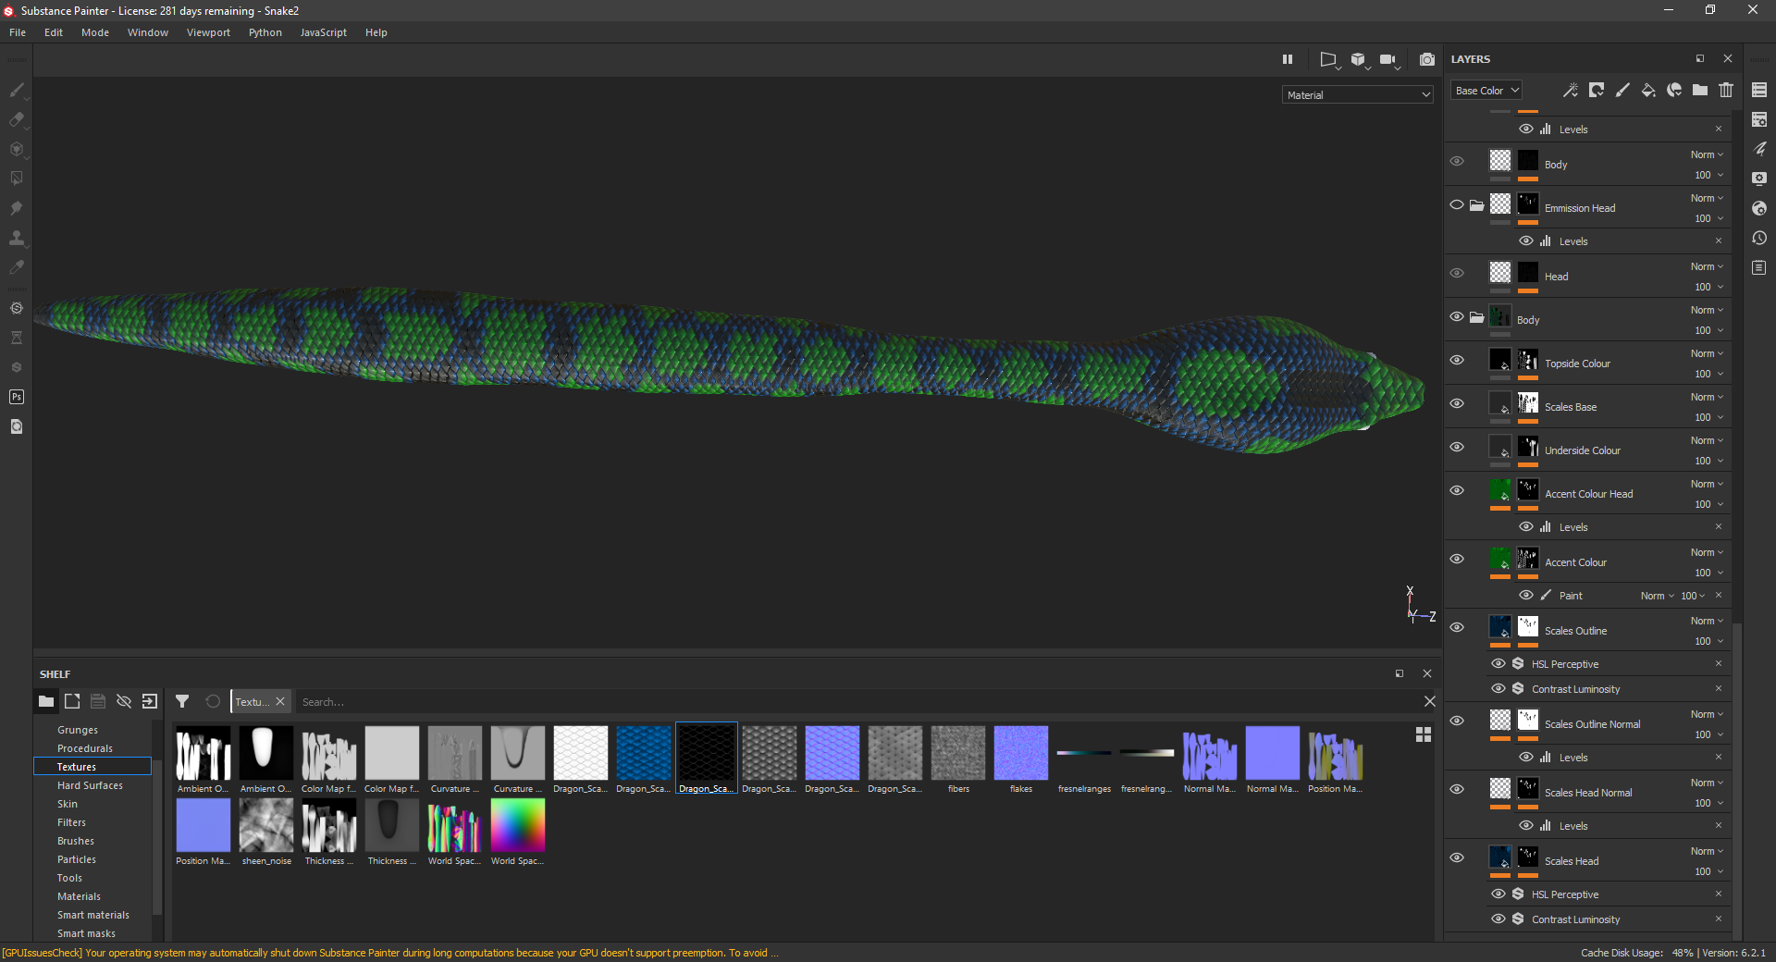The width and height of the screenshot is (1776, 962).
Task: Expand the Body group folder
Action: pos(1476,316)
